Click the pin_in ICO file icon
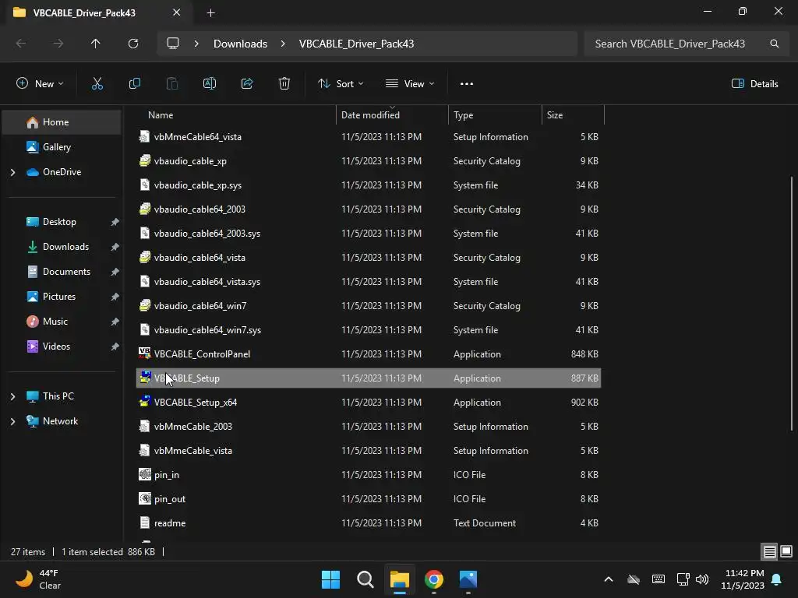Viewport: 798px width, 598px height. [144, 474]
